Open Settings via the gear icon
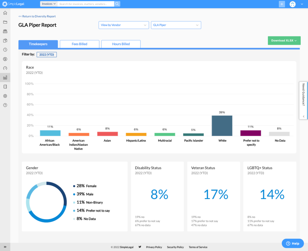The image size is (308, 251). [x=5, y=96]
